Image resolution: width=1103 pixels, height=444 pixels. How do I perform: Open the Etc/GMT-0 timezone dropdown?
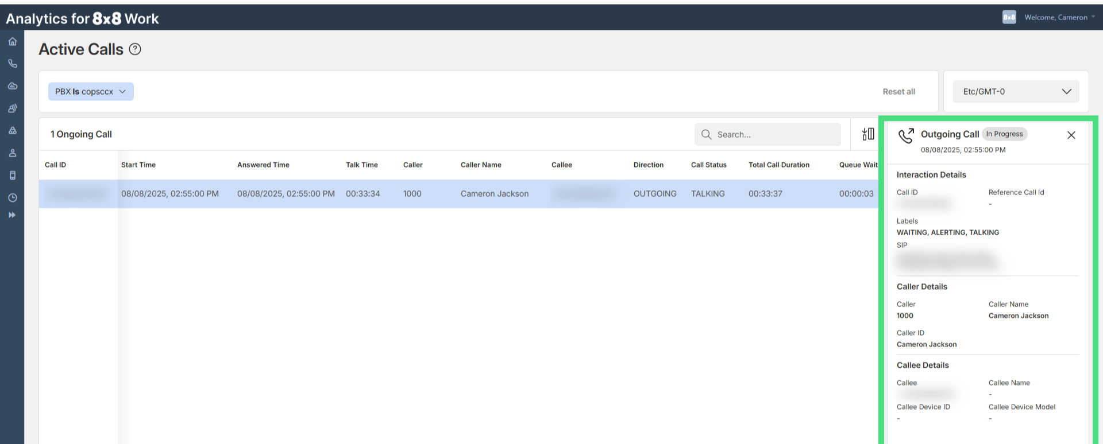coord(1016,92)
